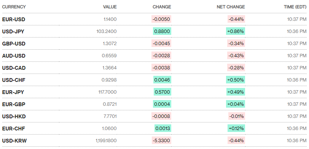The image size is (309, 149).
Task: Open the USD-JPY currency pair link
Action: pyautogui.click(x=13, y=31)
